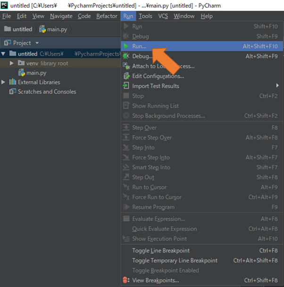This screenshot has width=284, height=287.
Task: Open Import Test Results submenu arrow
Action: (277, 85)
